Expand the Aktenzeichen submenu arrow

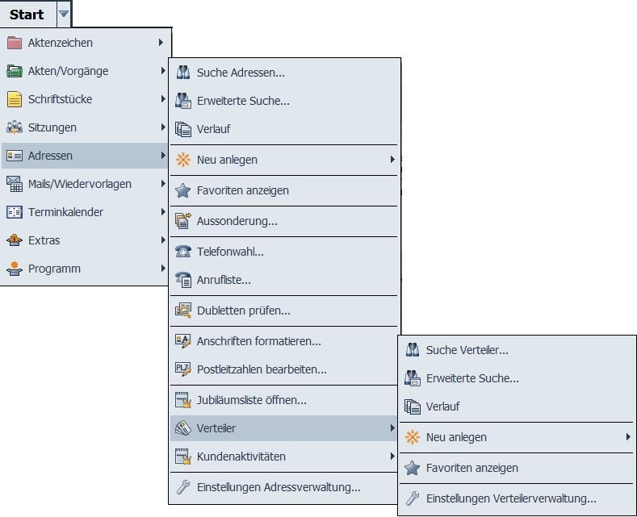161,43
